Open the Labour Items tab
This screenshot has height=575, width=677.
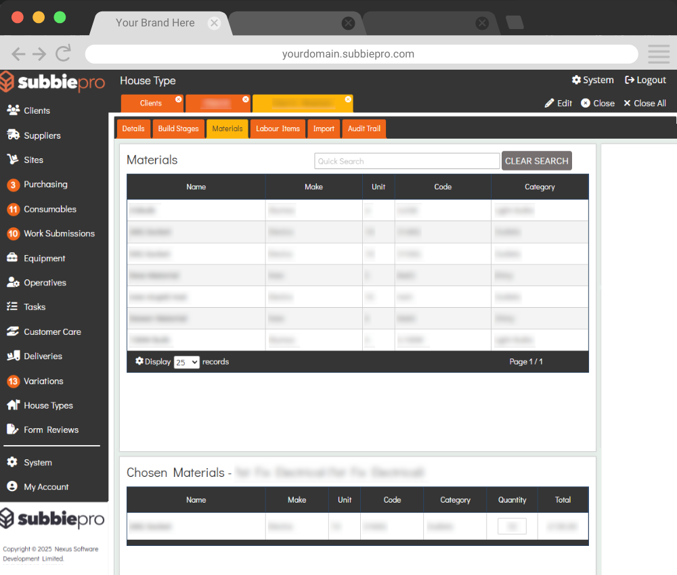pos(278,129)
